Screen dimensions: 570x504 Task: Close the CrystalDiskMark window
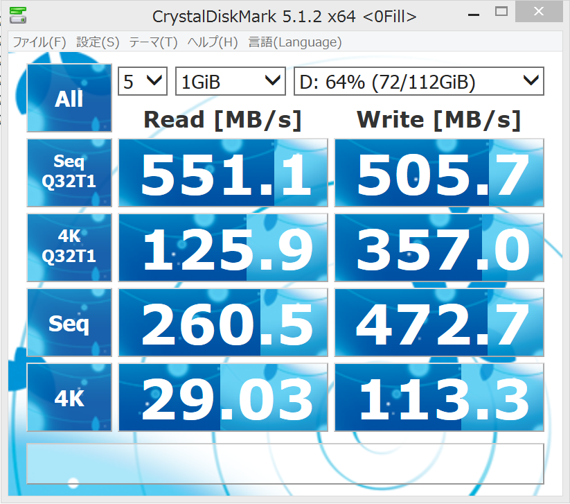[x=539, y=12]
